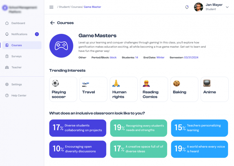Click the Trending Interests heading
The height and width of the screenshot is (166, 234).
click(67, 70)
